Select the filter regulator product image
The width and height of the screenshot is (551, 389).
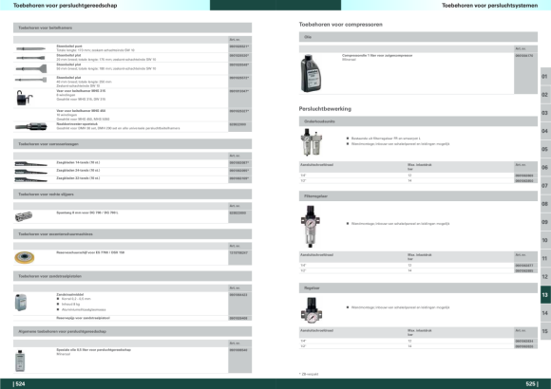310,227
